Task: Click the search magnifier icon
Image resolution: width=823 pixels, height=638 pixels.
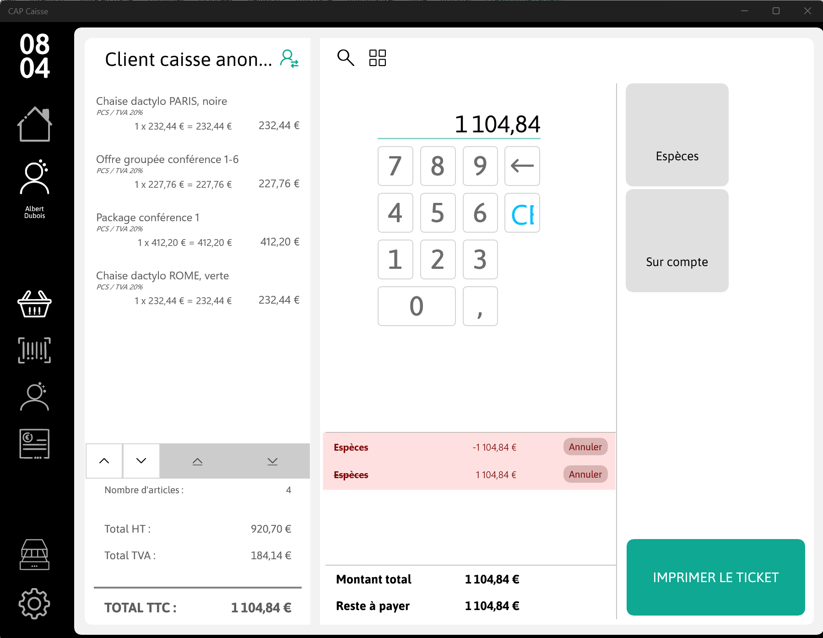Action: point(346,58)
